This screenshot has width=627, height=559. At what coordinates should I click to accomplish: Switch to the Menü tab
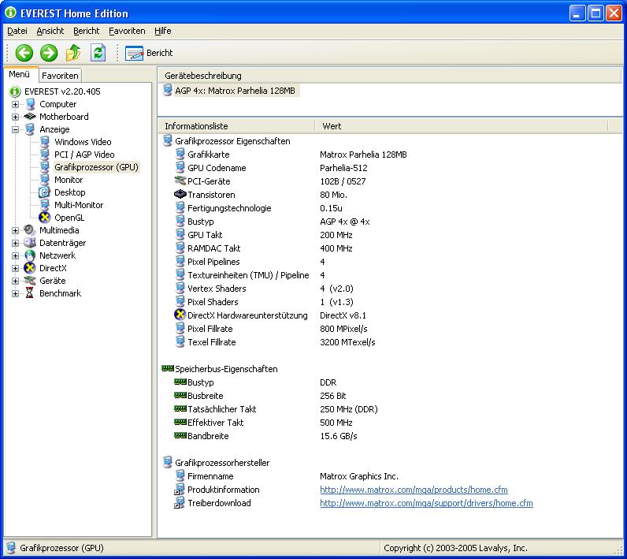20,74
